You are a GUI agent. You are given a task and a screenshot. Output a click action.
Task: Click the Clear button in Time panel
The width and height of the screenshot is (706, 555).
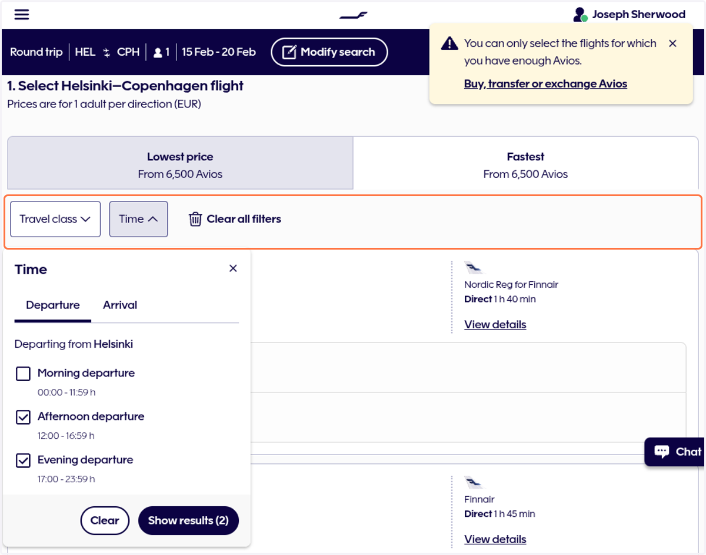[105, 520]
